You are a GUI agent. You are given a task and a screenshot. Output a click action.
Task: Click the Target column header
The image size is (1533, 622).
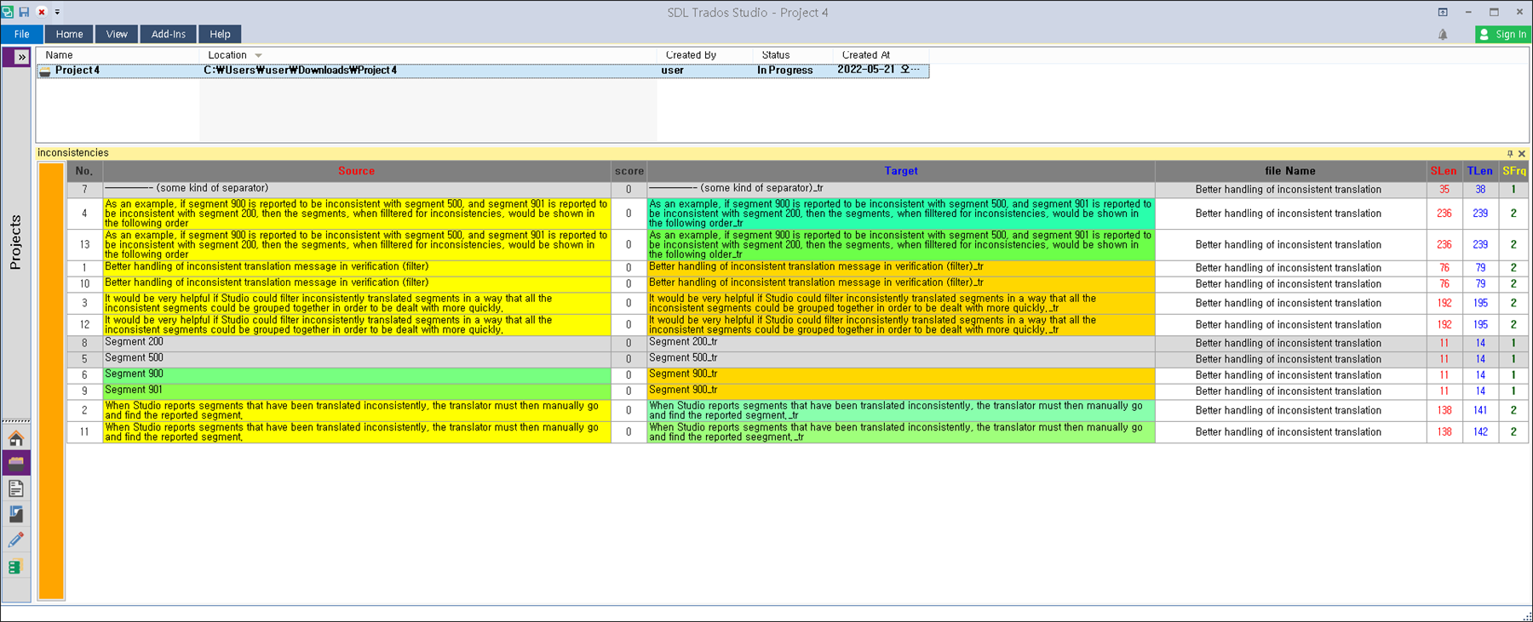coord(901,171)
